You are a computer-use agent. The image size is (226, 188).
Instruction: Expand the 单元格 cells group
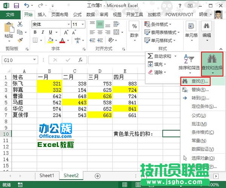191,31
